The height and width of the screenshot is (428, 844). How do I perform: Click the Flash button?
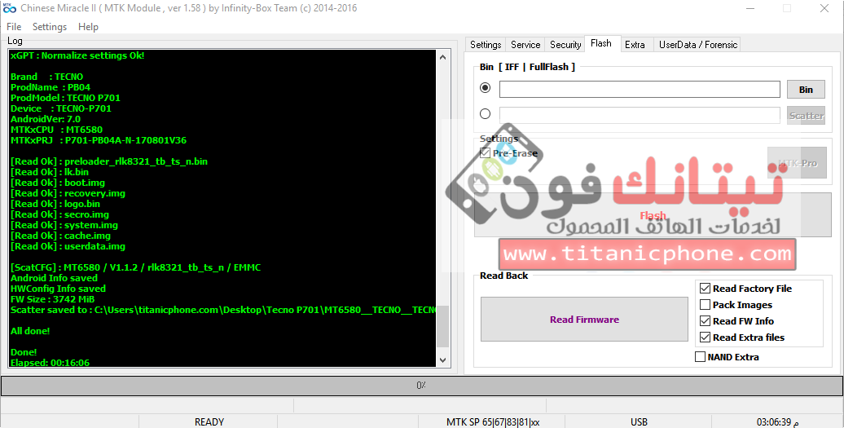tap(653, 214)
